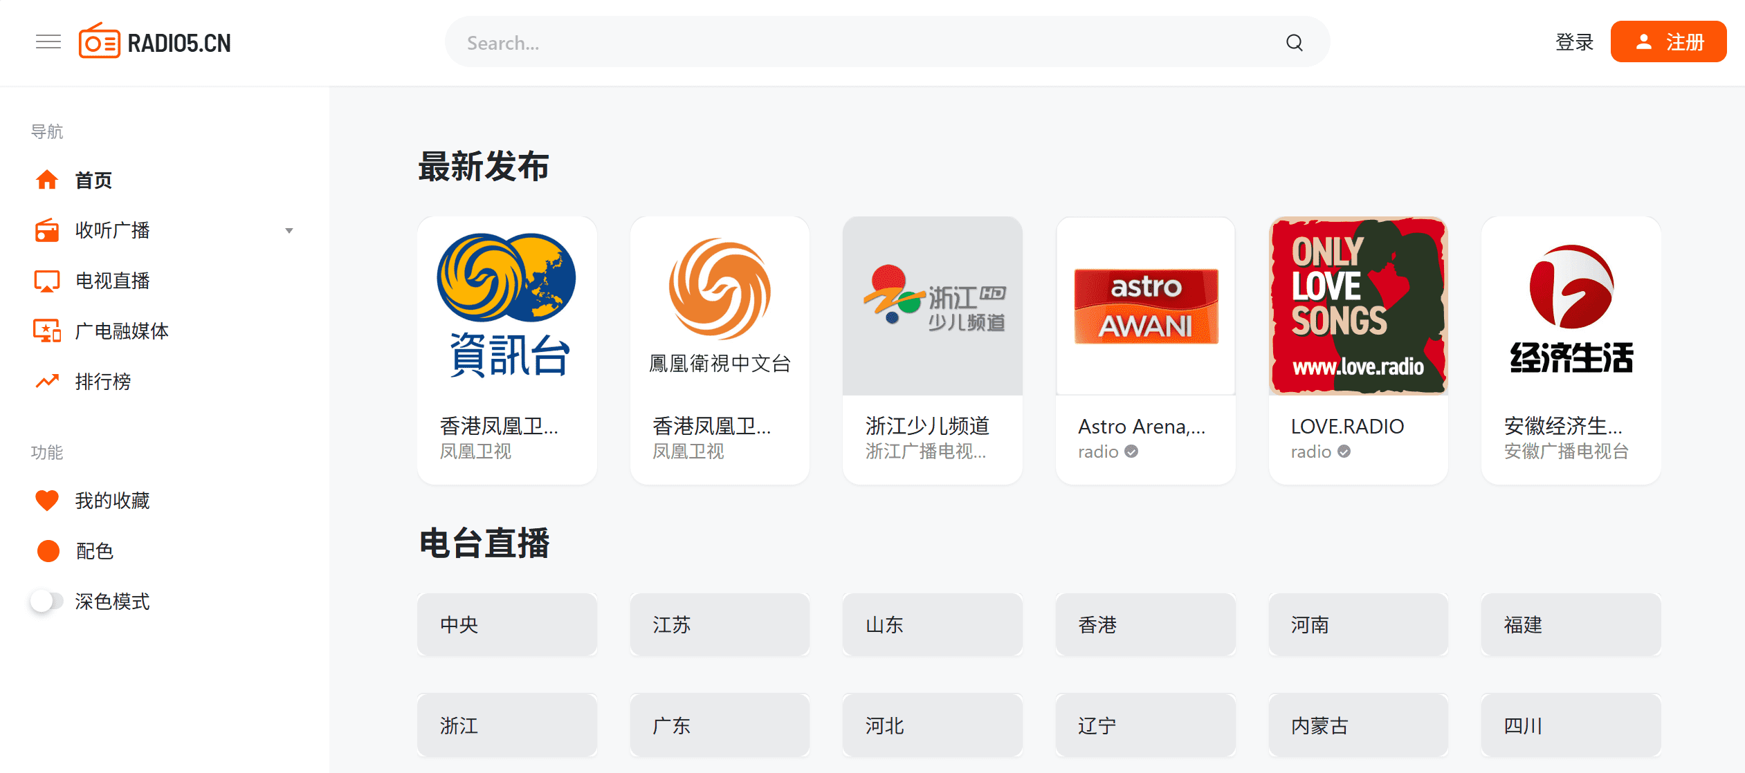Select the 福建 region button
This screenshot has width=1745, height=773.
1571,624
